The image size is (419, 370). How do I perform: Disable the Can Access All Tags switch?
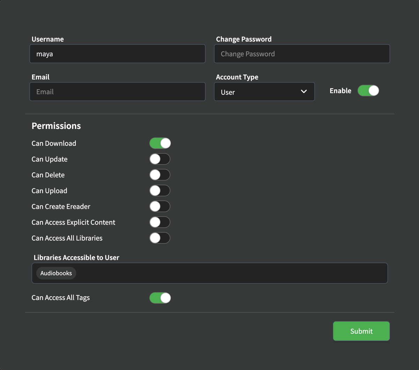tap(160, 298)
